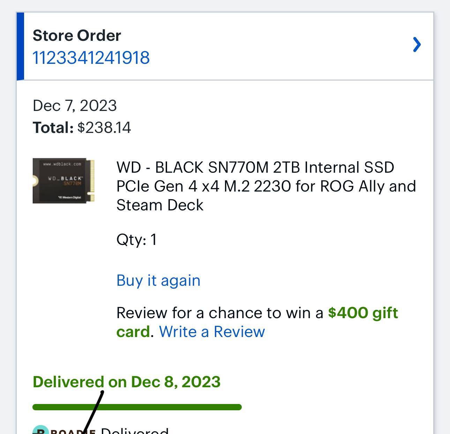This screenshot has width=450, height=434.
Task: Select the Store Order heading
Action: tap(76, 35)
